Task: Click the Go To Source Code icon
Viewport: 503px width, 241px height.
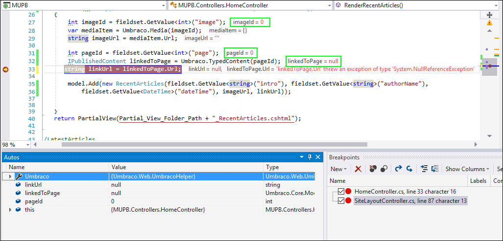Action: coord(424,169)
